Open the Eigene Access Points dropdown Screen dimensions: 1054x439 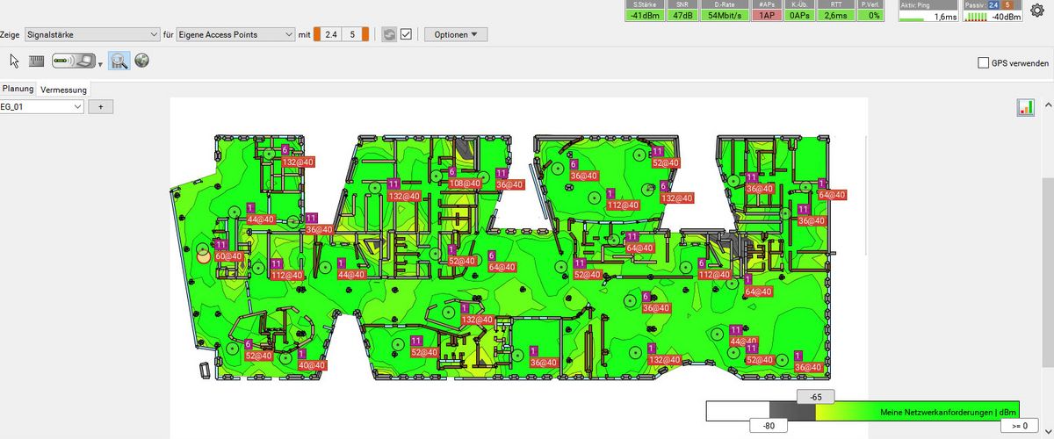[x=235, y=34]
